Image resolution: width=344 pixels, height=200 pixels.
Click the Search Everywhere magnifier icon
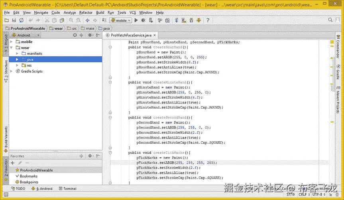click(x=330, y=20)
